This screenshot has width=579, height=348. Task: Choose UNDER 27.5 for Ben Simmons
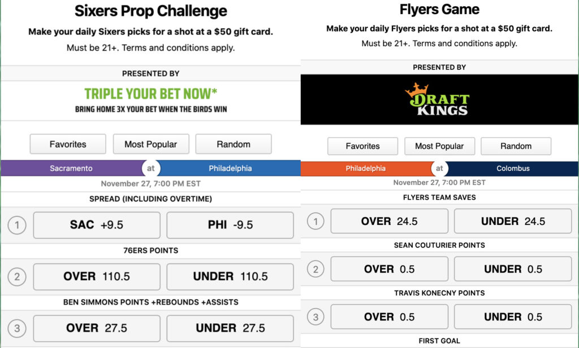(x=230, y=328)
